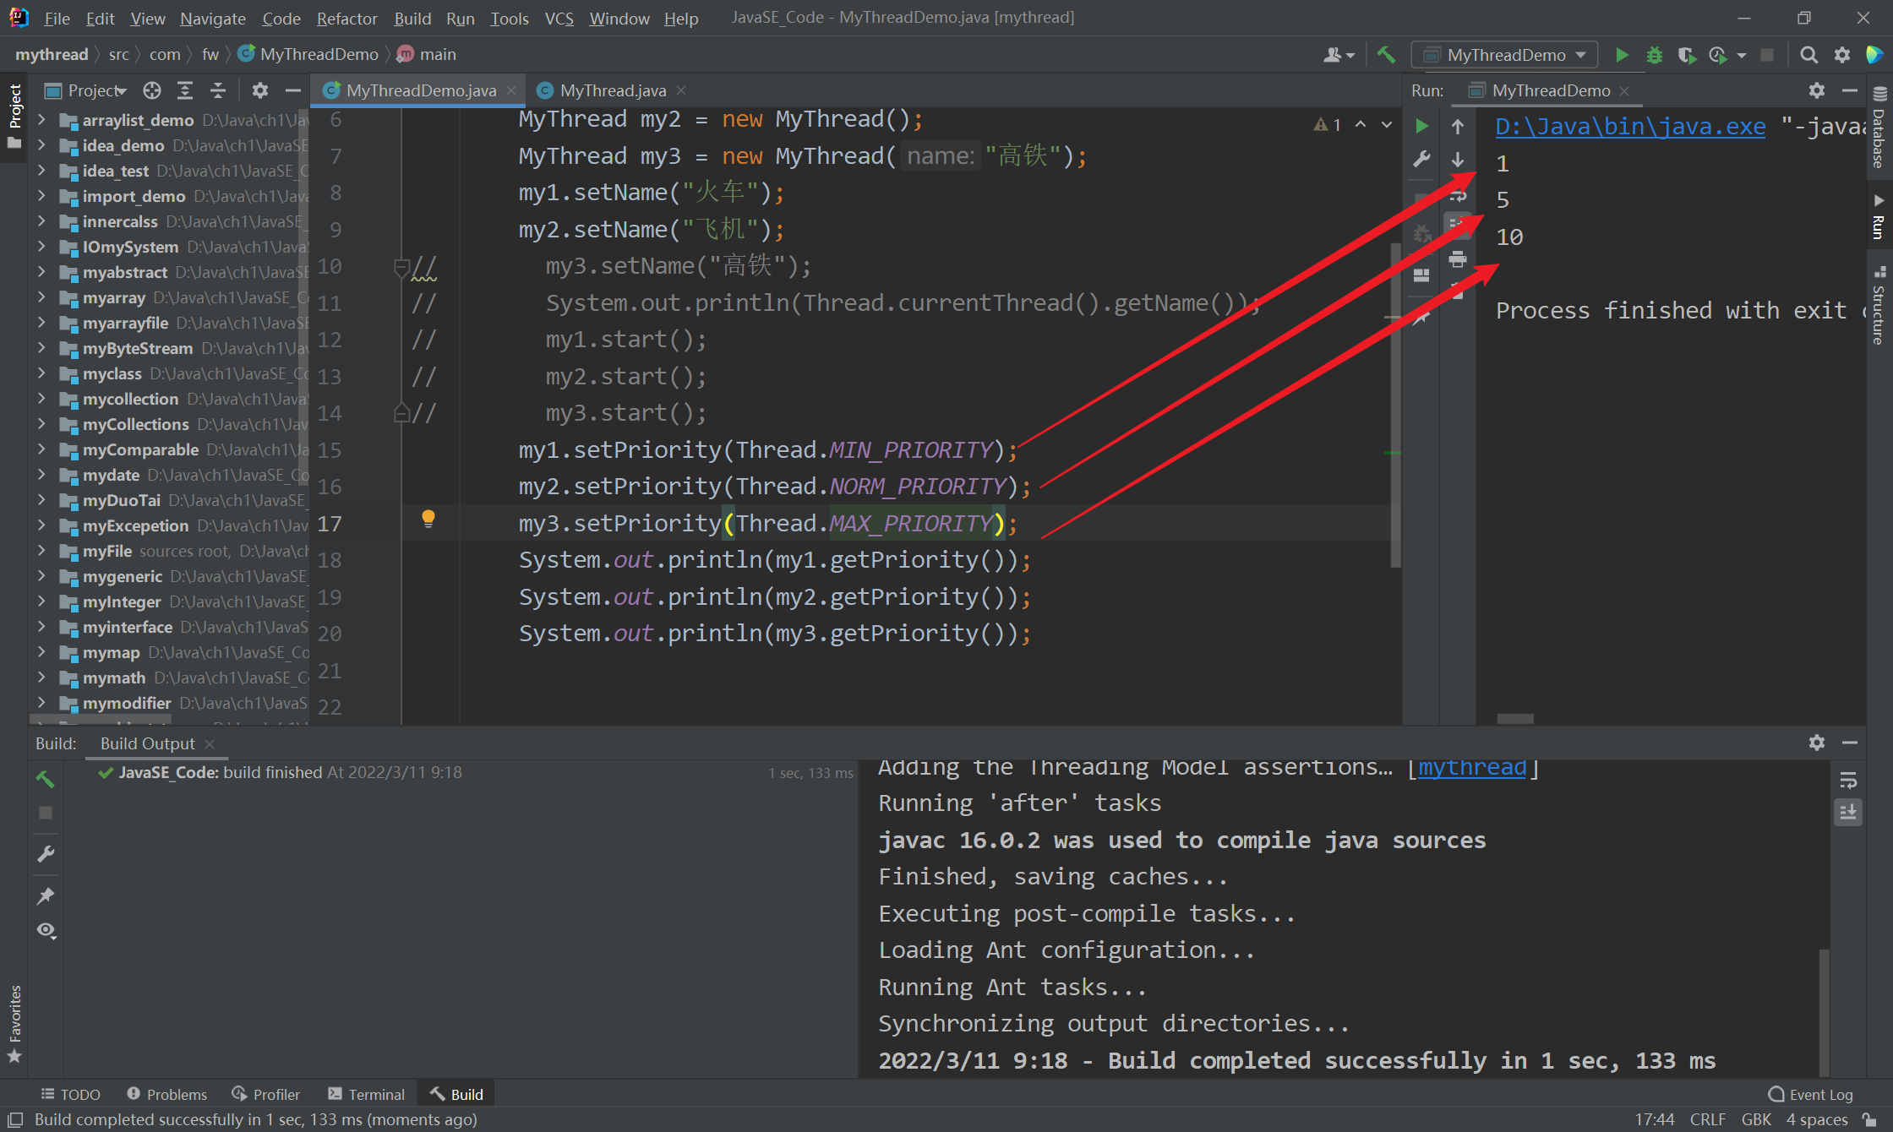This screenshot has width=1893, height=1132.
Task: Expand the arraylist_demo project folder
Action: point(41,120)
